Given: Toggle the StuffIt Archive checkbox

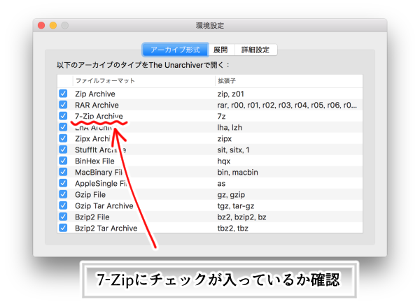Looking at the screenshot, I should coord(63,150).
